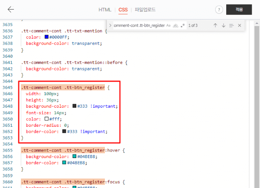
Task: Select the CSS tab
Action: 123,10
